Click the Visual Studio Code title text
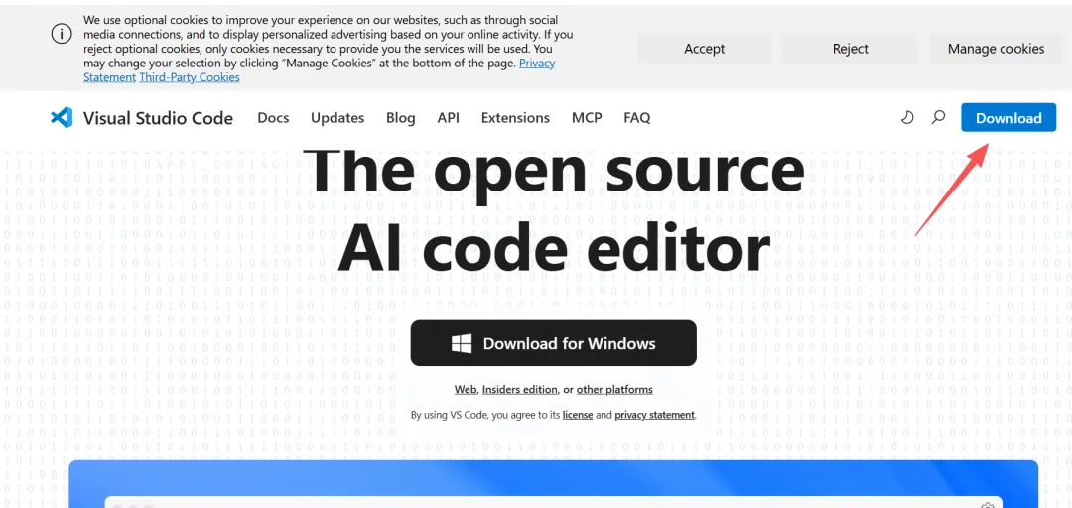The width and height of the screenshot is (1072, 508). click(x=158, y=118)
